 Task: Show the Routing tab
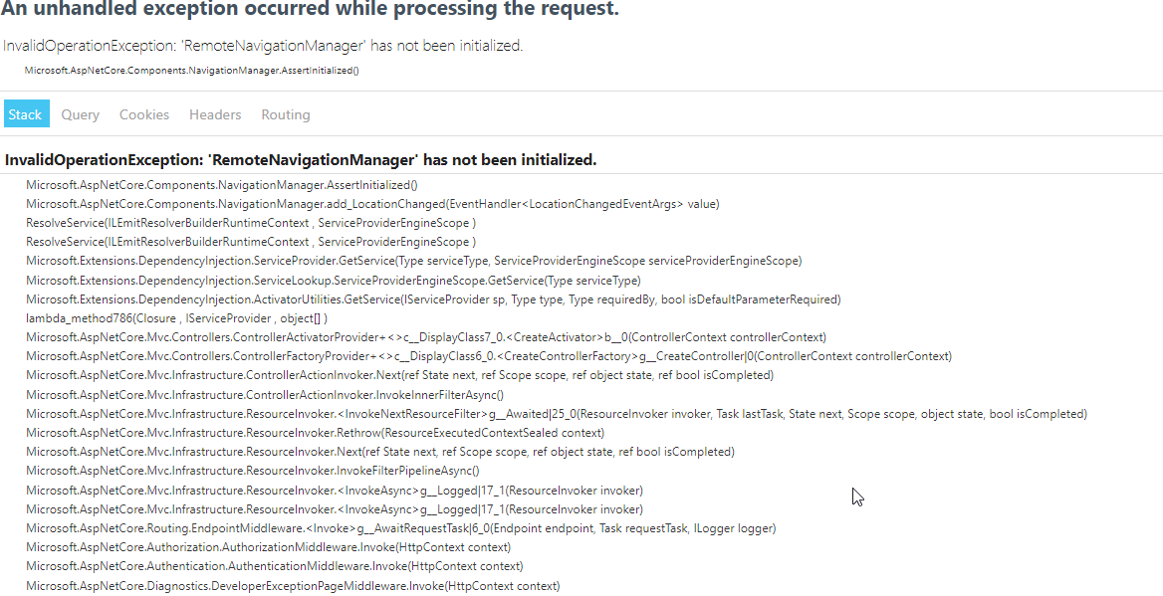point(286,114)
